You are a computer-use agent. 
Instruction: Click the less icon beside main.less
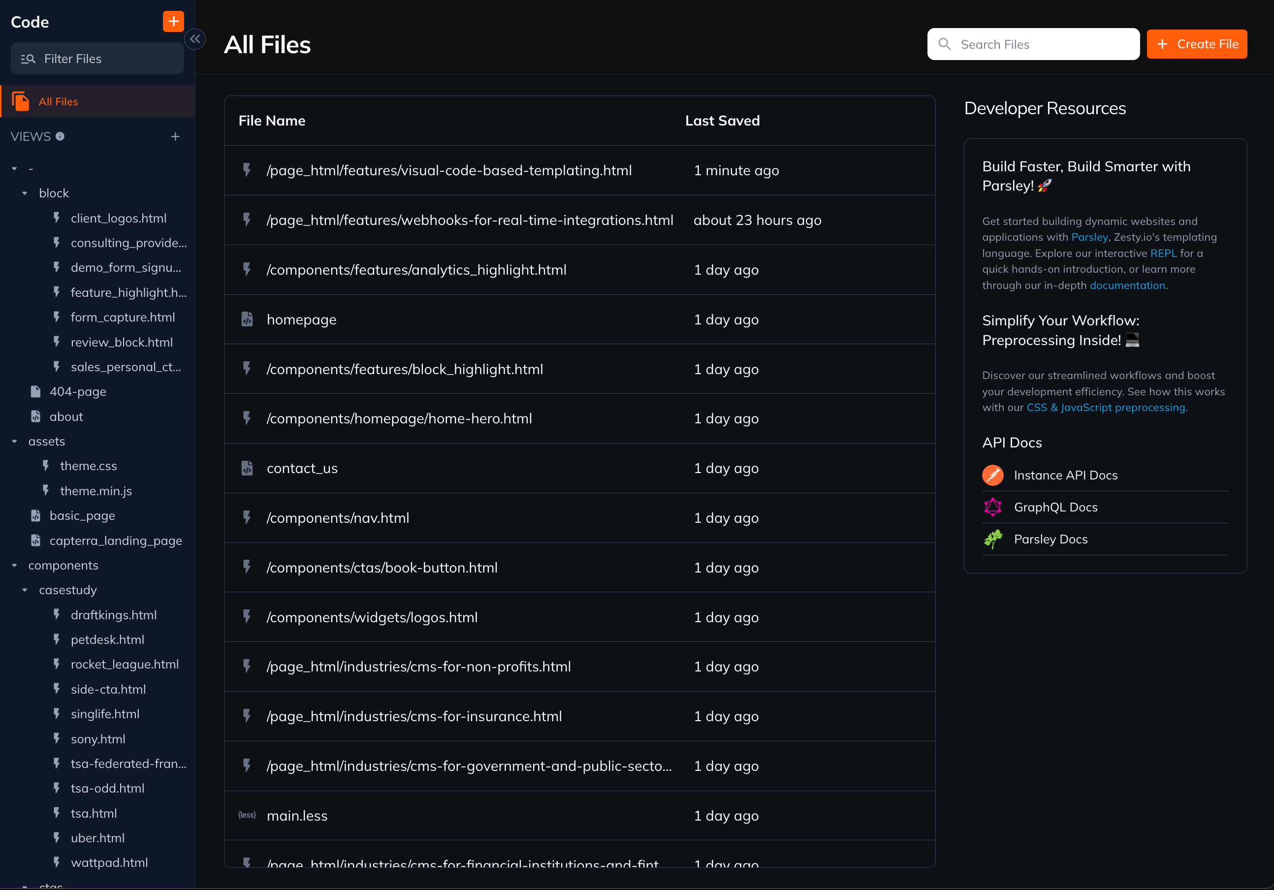click(247, 815)
